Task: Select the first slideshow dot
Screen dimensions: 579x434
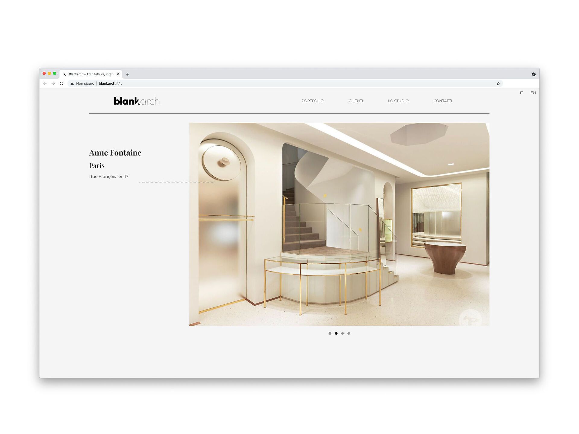Action: pyautogui.click(x=330, y=333)
